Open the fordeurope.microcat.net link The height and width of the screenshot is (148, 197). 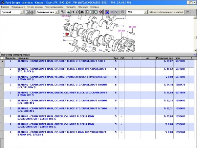coord(166,12)
